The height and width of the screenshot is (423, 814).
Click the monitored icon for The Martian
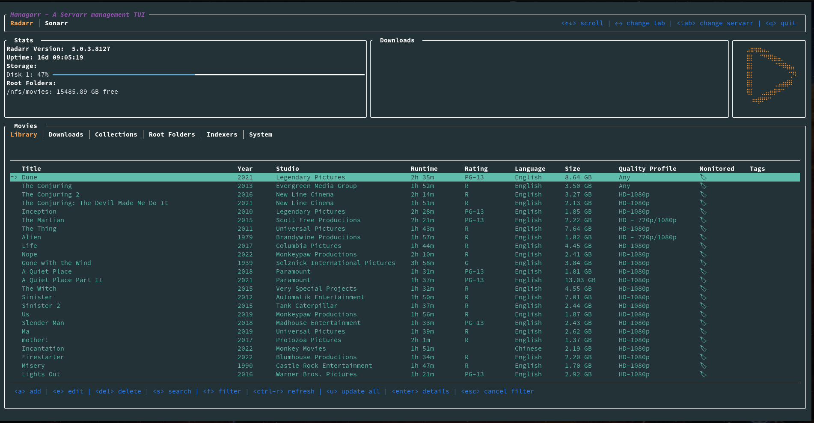click(703, 220)
